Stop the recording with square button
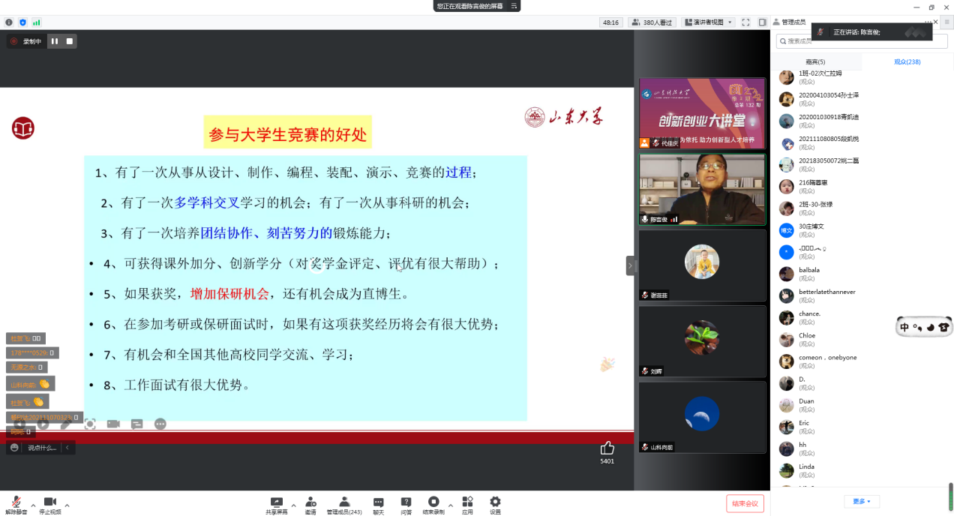954x516 pixels. [x=70, y=41]
